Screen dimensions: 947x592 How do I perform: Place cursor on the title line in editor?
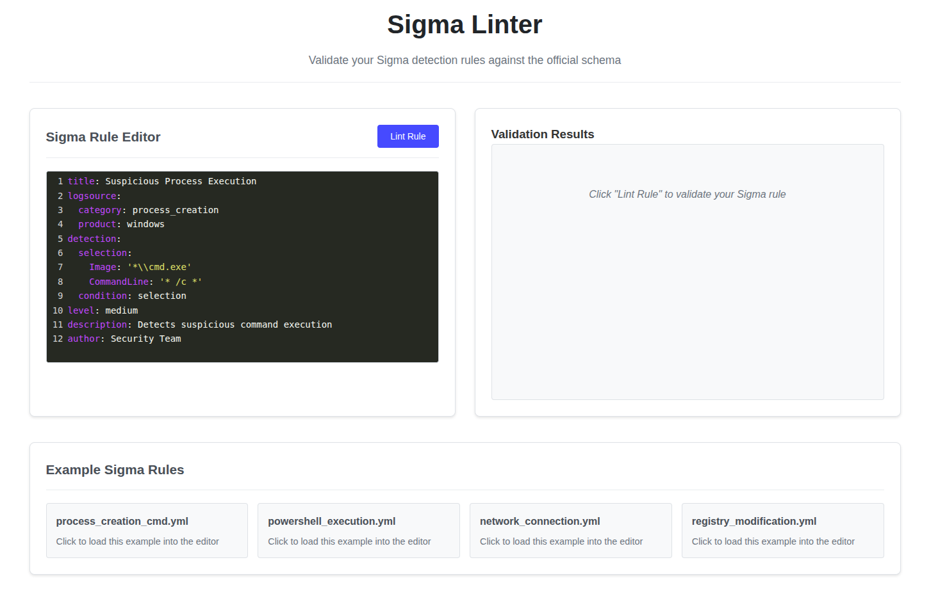tap(161, 182)
